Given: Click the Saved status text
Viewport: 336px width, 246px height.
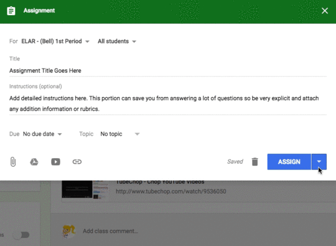Looking at the screenshot, I should [x=235, y=161].
